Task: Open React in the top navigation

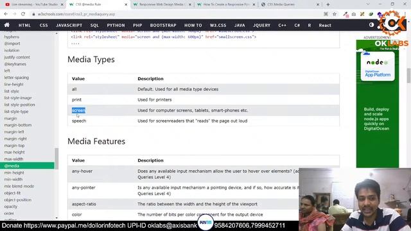Action: click(325, 25)
